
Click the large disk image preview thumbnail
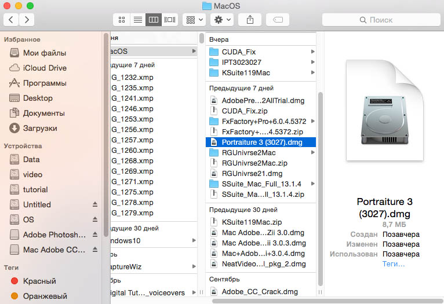pyautogui.click(x=384, y=110)
